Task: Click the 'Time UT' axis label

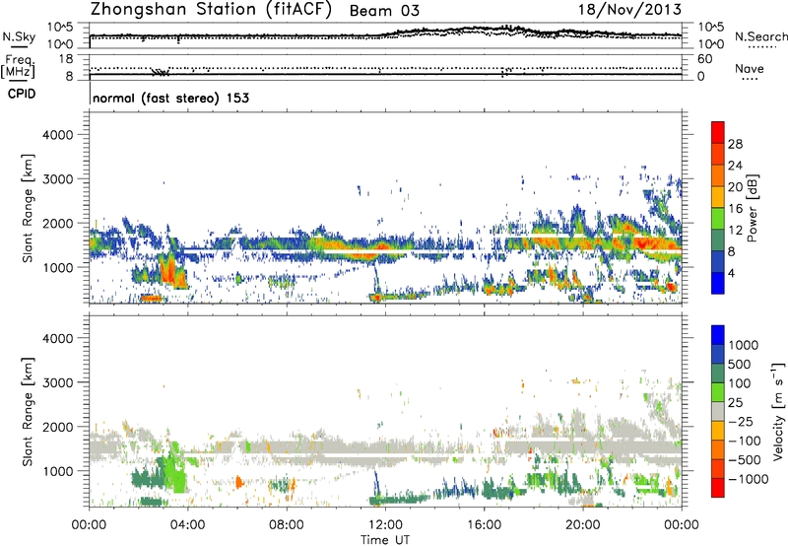Action: pyautogui.click(x=385, y=539)
